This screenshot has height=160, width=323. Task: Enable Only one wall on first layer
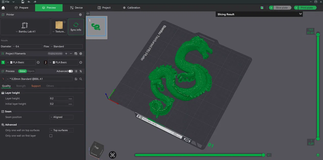[x=51, y=136]
